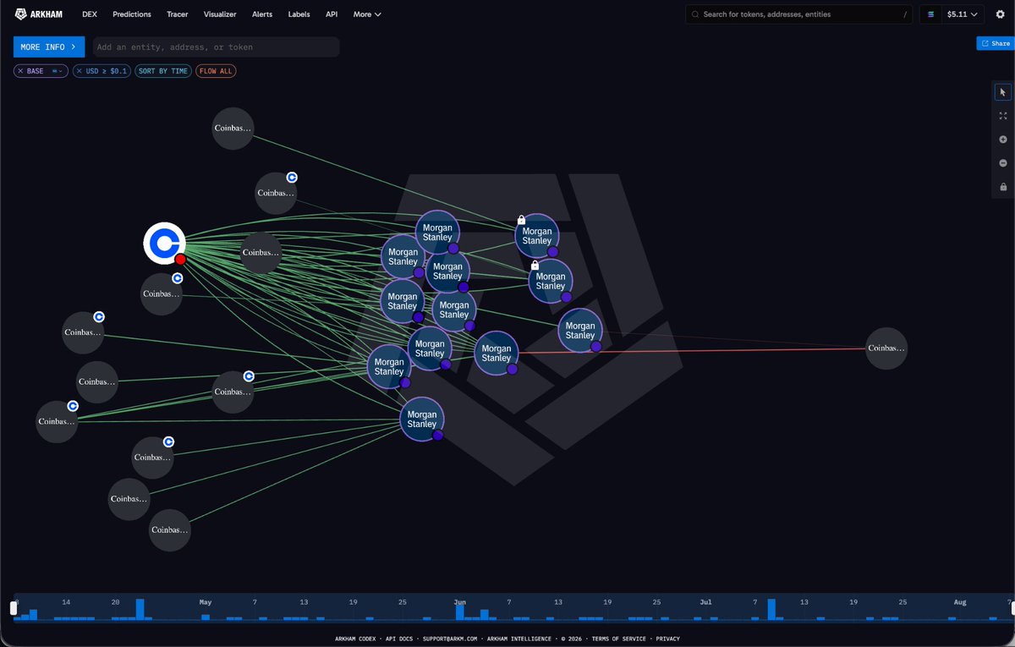1015x647 pixels.
Task: Toggle the lock graph layout tool
Action: click(1002, 187)
